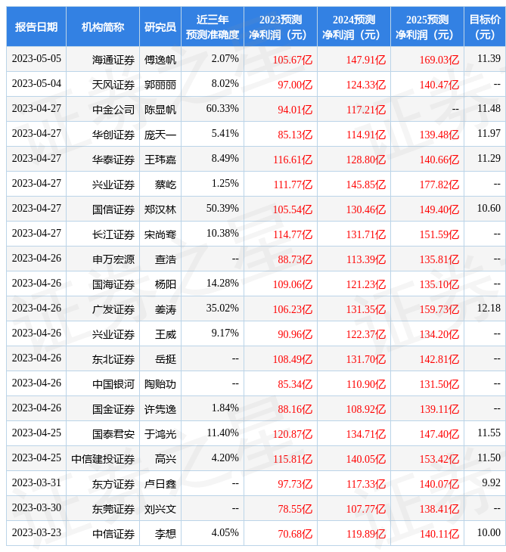Click researcher name 蔡屹

[166, 185]
